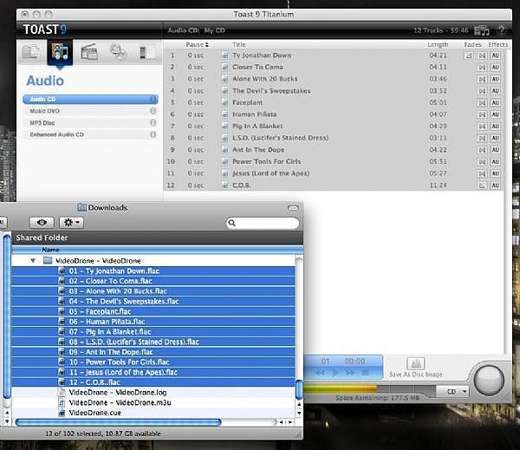Screen dimensions: 520x450
Task: Choose the Enhanced Audio CD project type
Action: tap(90, 134)
